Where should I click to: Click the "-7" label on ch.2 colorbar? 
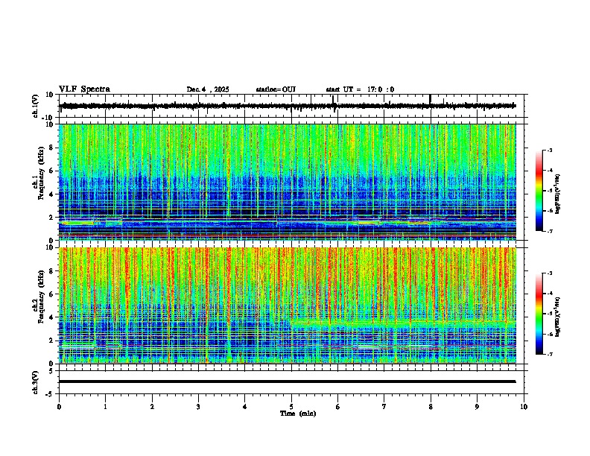coord(550,354)
